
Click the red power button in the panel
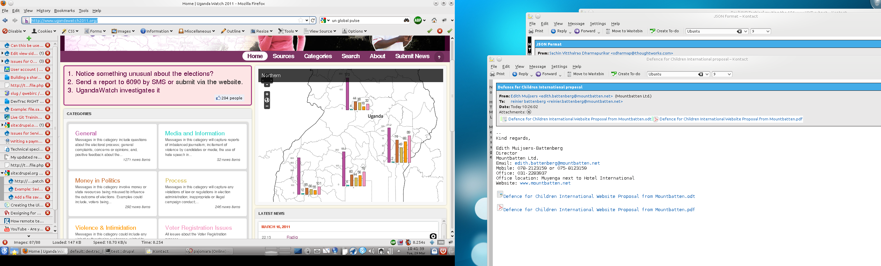tap(443, 251)
